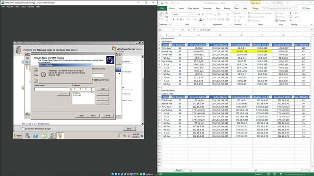
Task: Open VirtualBox View menu
Action: [17, 6]
